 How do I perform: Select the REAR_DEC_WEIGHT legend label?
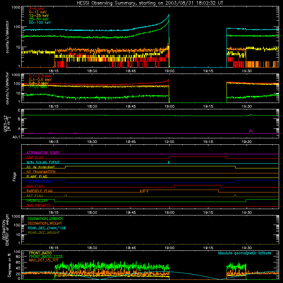(x=44, y=233)
